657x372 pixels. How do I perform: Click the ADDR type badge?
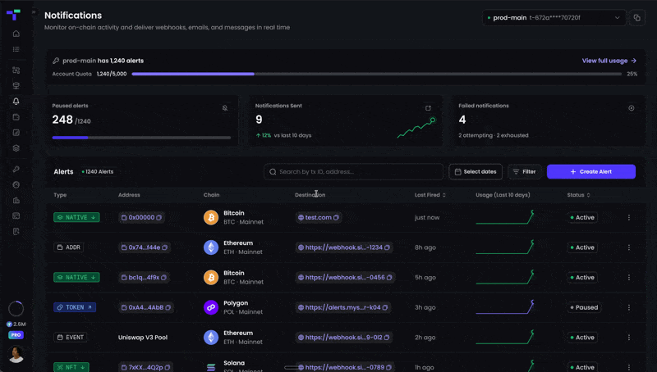(x=69, y=247)
